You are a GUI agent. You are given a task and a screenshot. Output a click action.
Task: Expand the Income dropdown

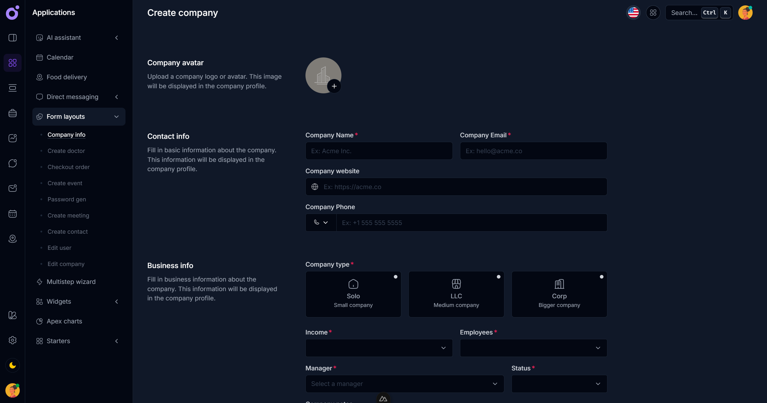(x=378, y=348)
